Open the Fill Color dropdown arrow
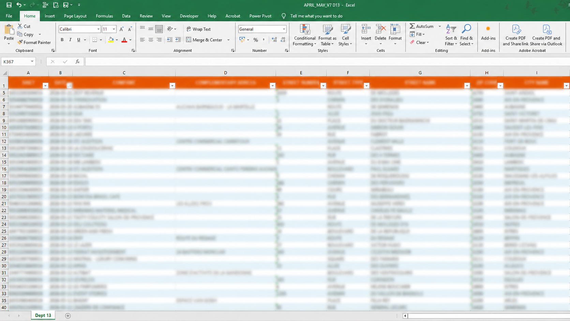 click(117, 40)
